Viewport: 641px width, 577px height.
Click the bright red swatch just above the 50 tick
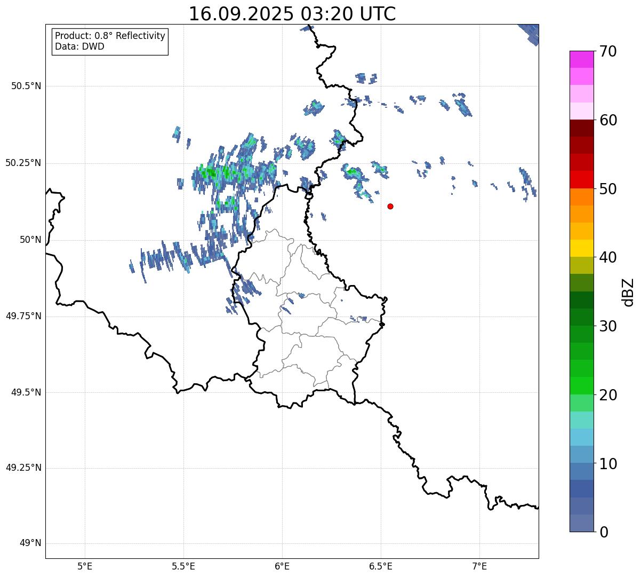(581, 179)
